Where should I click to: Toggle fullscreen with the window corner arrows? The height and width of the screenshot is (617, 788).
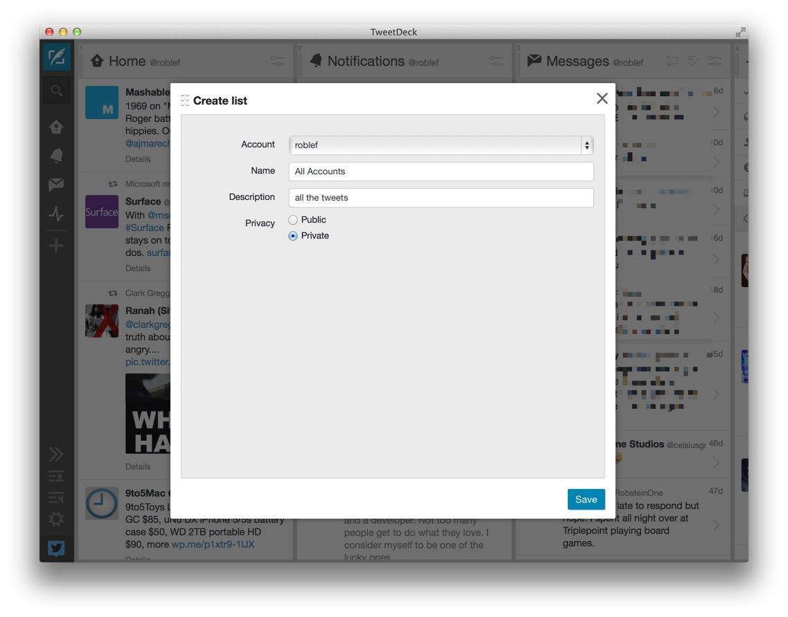point(740,32)
